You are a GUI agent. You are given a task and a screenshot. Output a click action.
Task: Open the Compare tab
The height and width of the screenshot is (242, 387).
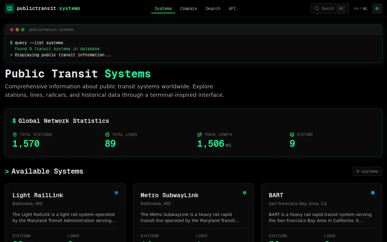tap(189, 8)
